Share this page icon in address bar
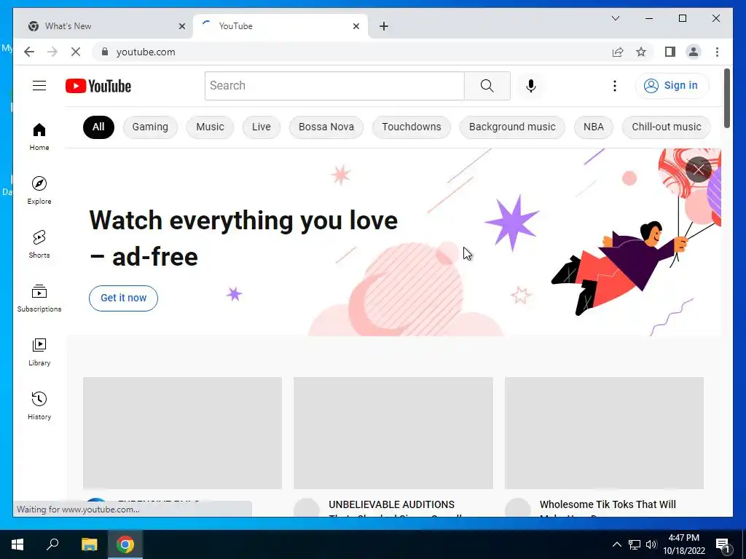Image resolution: width=746 pixels, height=559 pixels. (x=618, y=52)
